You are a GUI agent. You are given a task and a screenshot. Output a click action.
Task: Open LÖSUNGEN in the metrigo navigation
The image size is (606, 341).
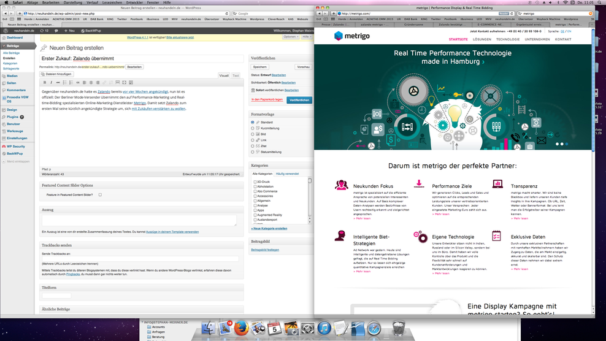point(482,39)
